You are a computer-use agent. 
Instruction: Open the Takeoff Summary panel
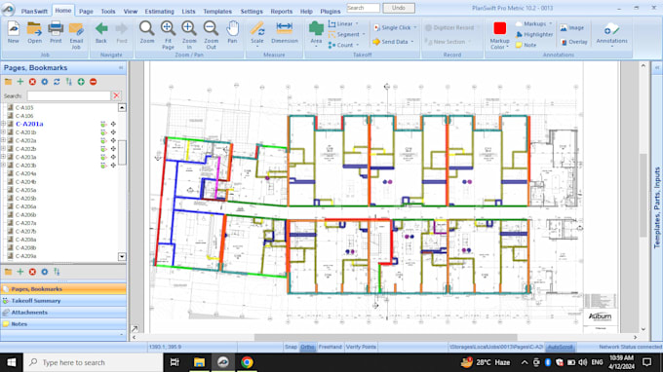(x=63, y=301)
